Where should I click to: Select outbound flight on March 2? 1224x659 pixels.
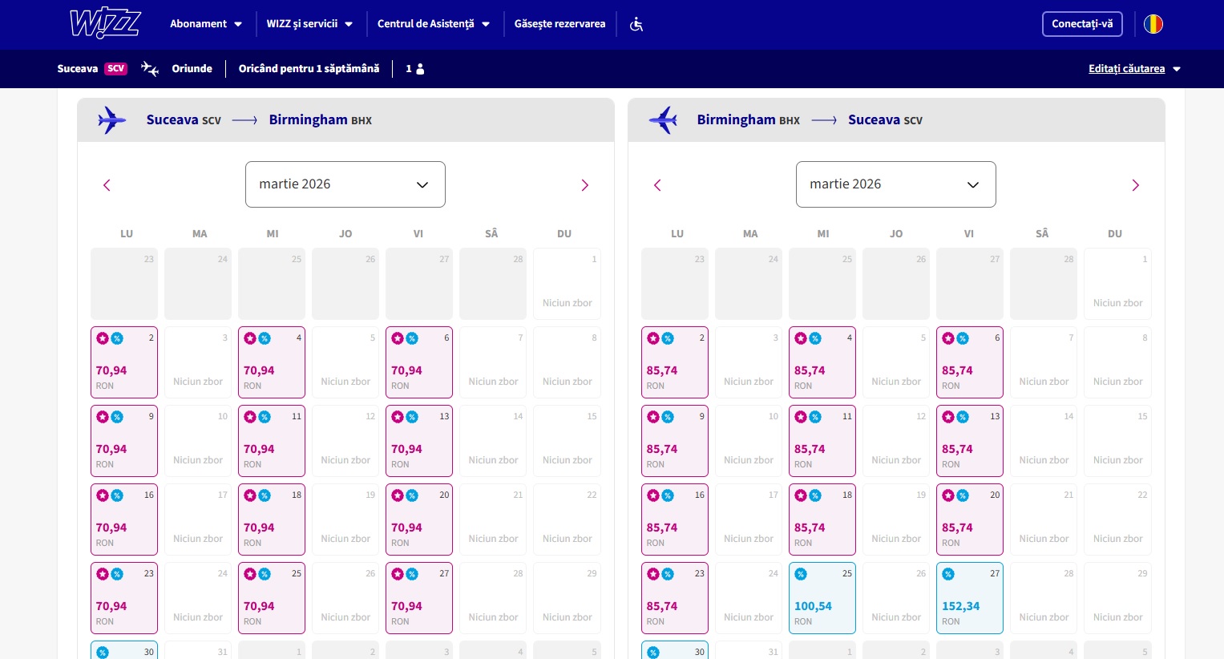(x=124, y=362)
